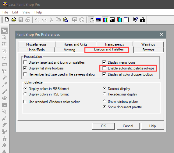Image resolution: width=174 pixels, height=153 pixels.
Task: Enable automatic palette roll-ups checkbox
Action: click(104, 68)
